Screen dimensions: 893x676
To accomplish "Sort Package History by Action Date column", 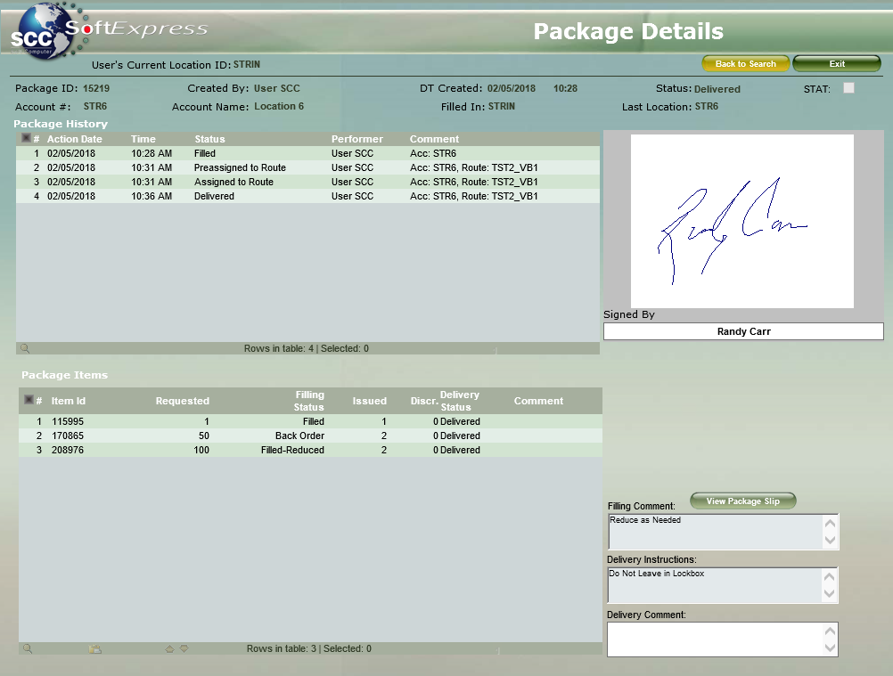I will pos(74,139).
